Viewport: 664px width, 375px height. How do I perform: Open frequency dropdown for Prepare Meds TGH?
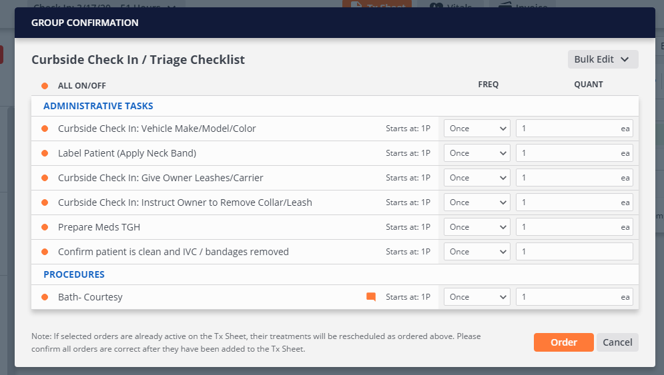(x=477, y=227)
